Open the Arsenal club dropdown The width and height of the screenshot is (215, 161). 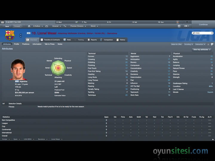56,26
